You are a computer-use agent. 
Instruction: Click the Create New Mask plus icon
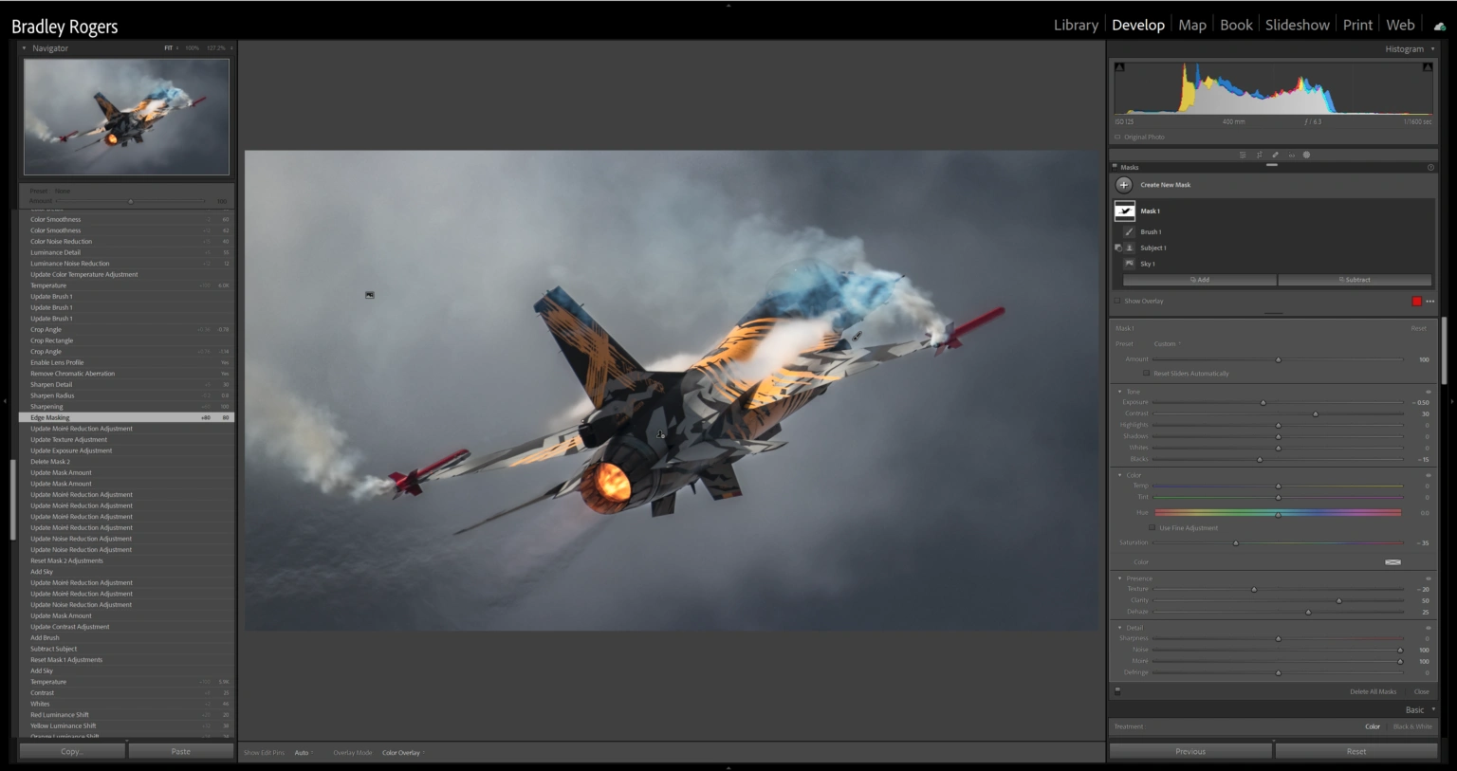click(1124, 185)
